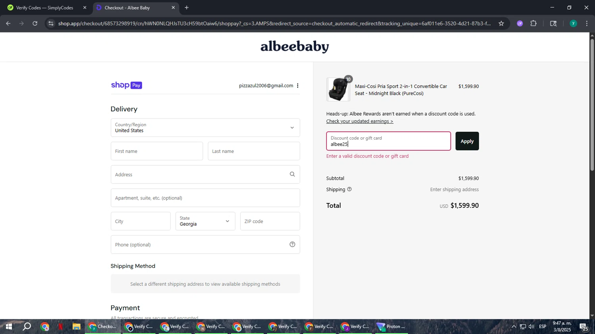Click the purple extension icon in toolbar
The width and height of the screenshot is (595, 334).
click(x=520, y=23)
